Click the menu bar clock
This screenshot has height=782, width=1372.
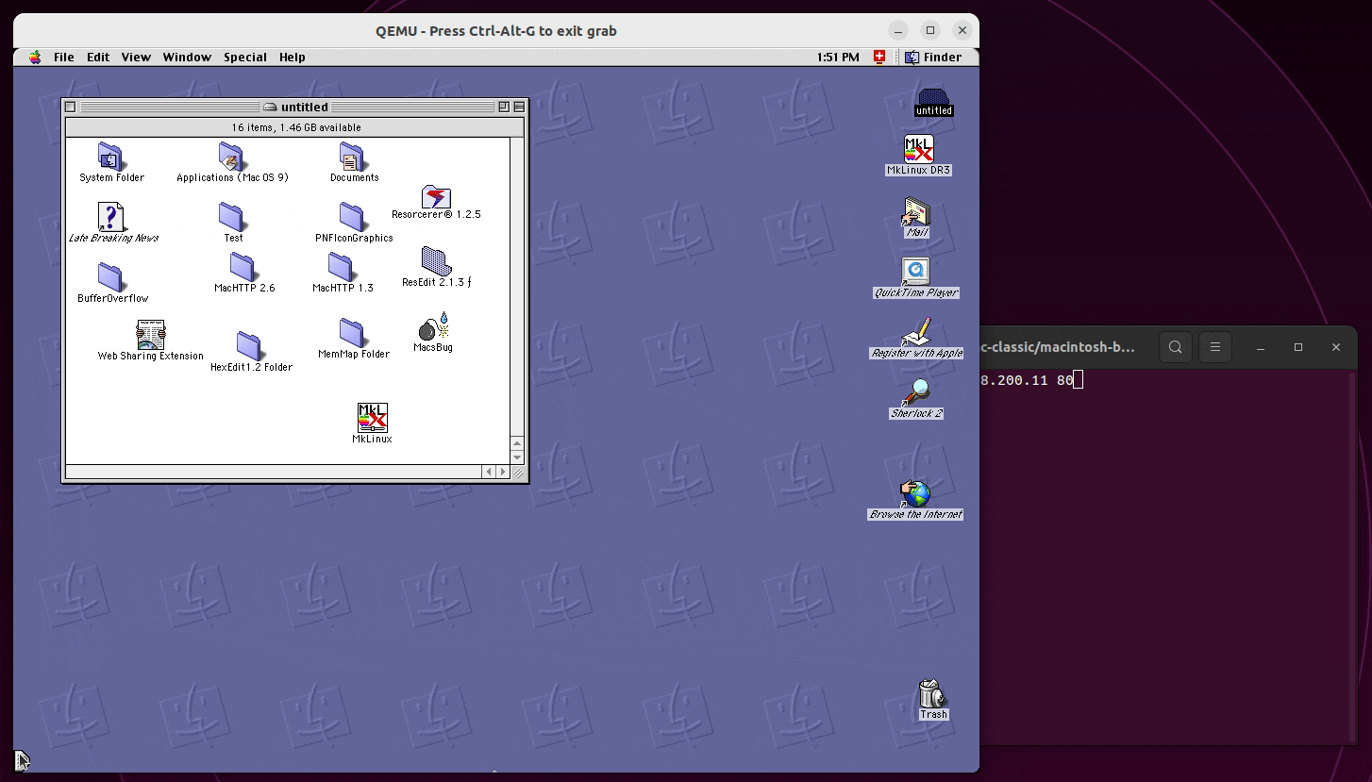pyautogui.click(x=838, y=57)
